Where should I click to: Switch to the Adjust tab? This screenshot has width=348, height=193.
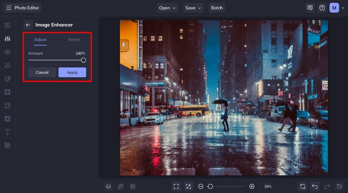pyautogui.click(x=41, y=40)
